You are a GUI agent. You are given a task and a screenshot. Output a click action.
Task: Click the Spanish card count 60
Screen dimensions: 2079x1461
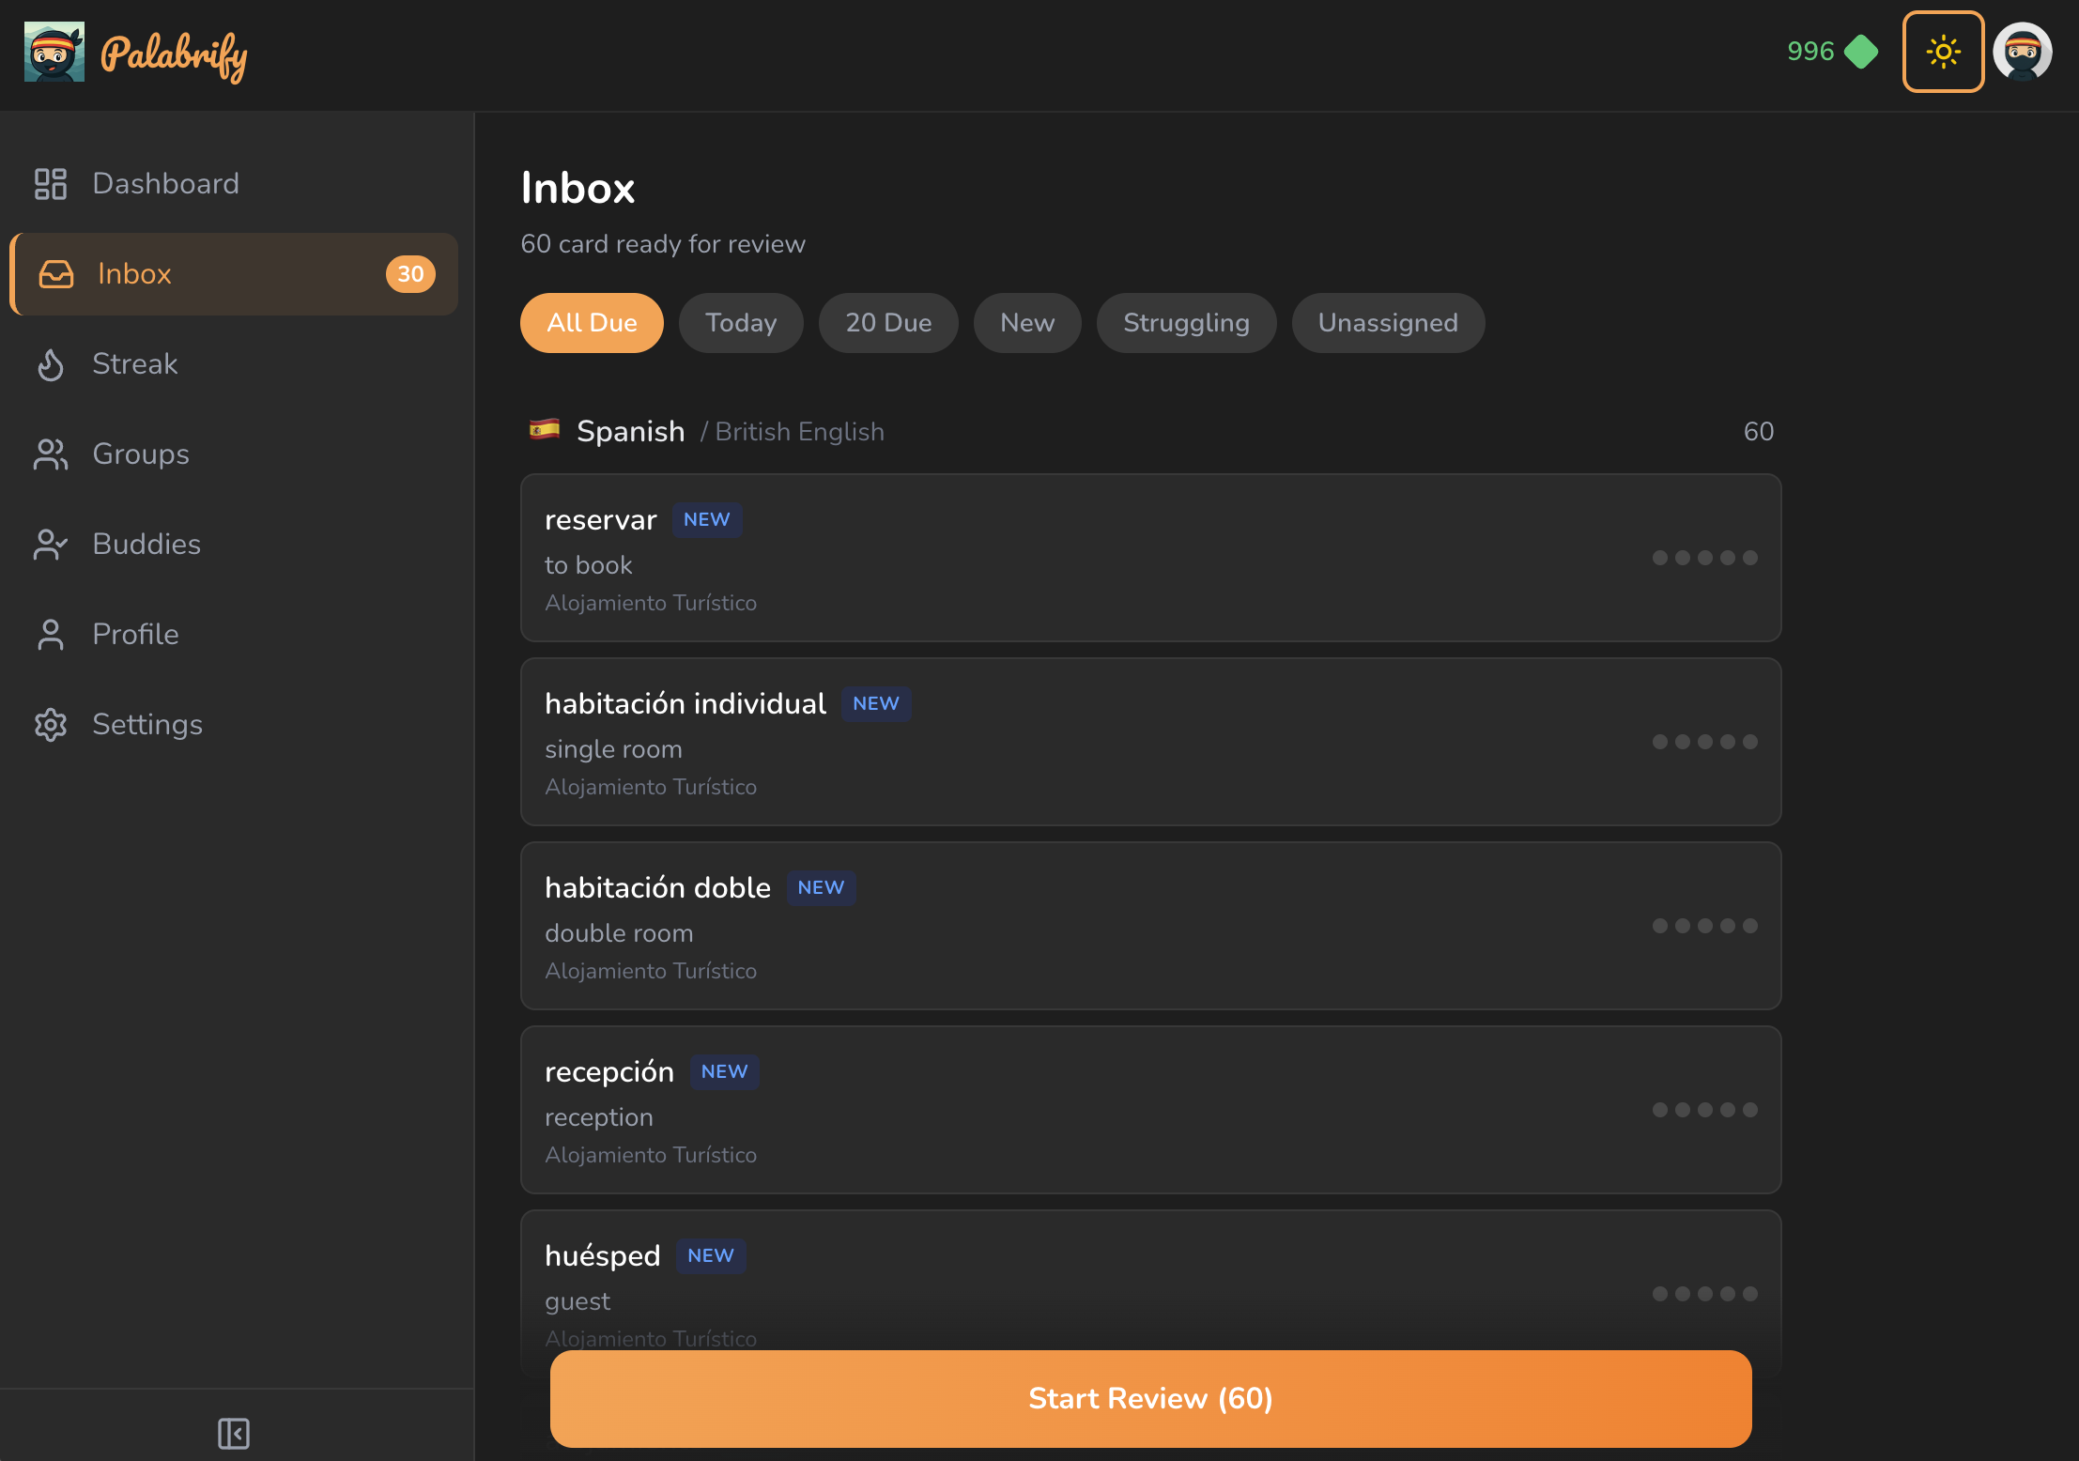(x=1758, y=431)
